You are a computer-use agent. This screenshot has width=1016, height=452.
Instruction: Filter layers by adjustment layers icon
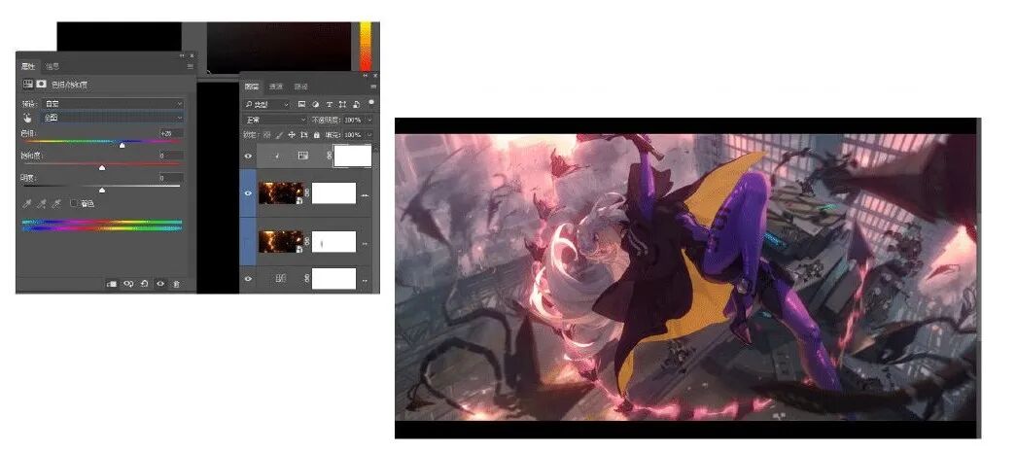pos(316,104)
